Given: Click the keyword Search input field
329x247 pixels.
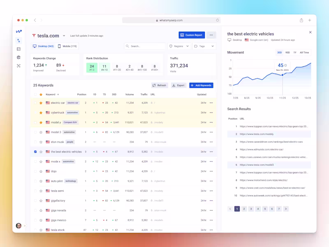Looking at the screenshot, I should tap(145, 46).
